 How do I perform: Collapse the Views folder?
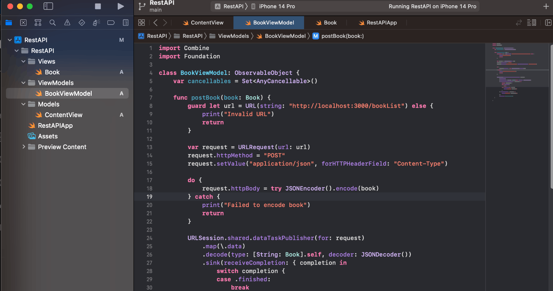[x=23, y=61]
